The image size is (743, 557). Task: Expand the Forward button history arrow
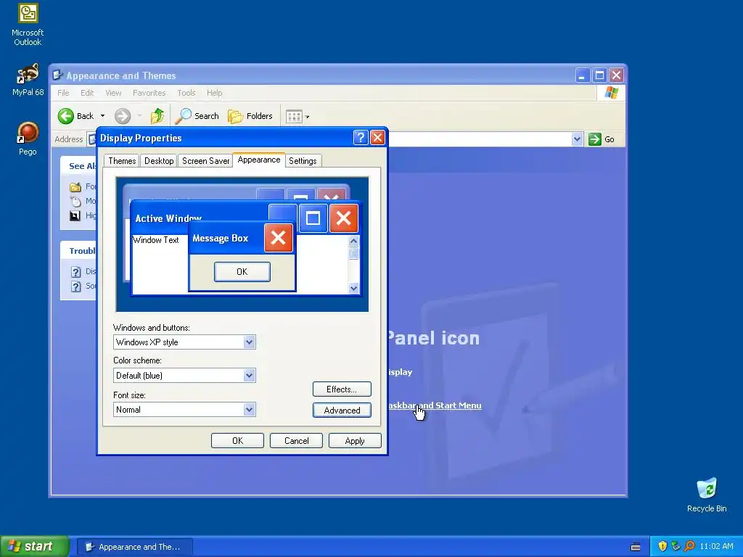click(x=139, y=116)
